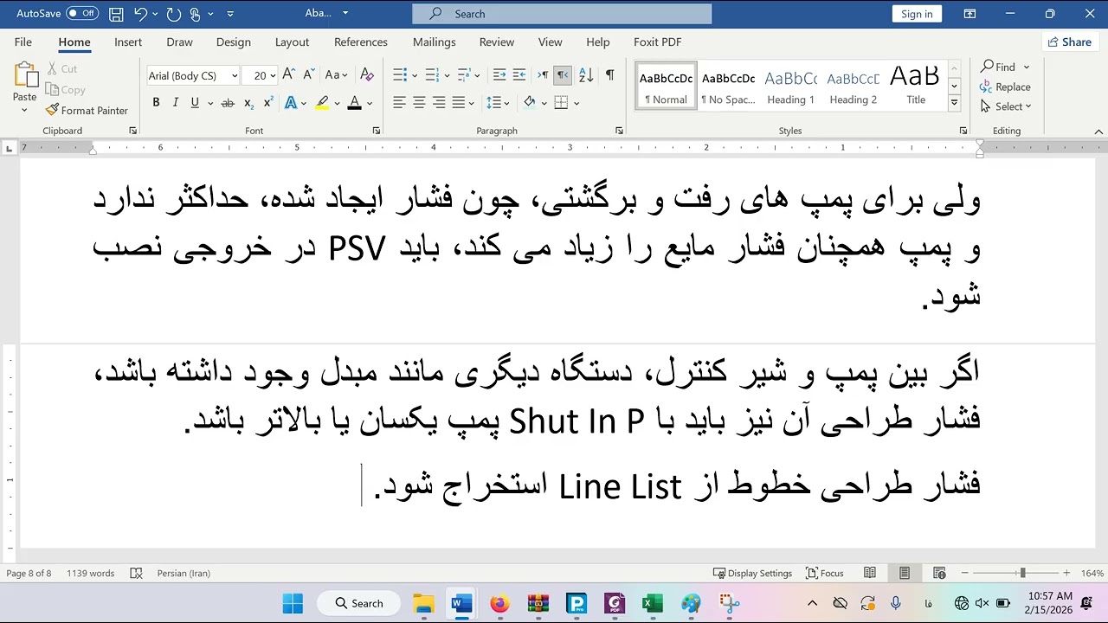Open the Select dropdown
This screenshot has width=1108, height=623.
(1006, 106)
